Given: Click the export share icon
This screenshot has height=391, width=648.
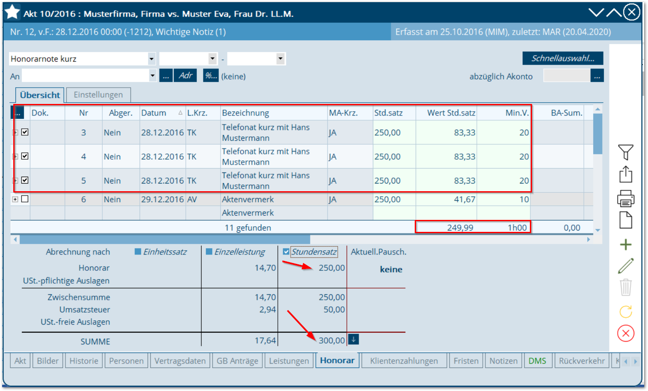Looking at the screenshot, I should click(x=626, y=174).
